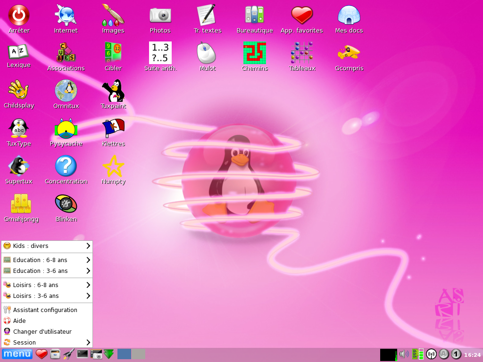The height and width of the screenshot is (362, 483).
Task: Launch Klettres flag icon
Action: click(113, 128)
